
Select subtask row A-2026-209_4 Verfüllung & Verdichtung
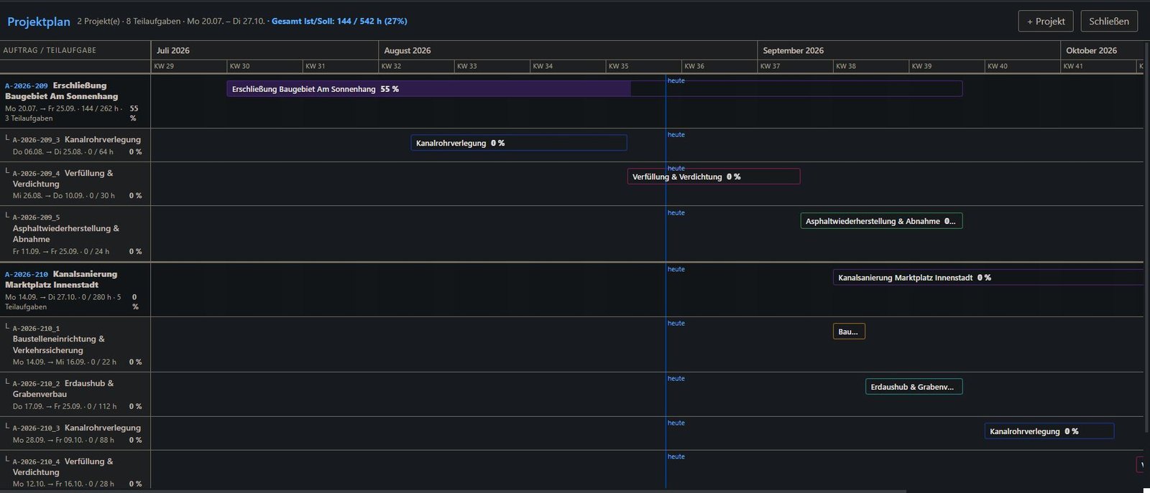pyautogui.click(x=75, y=184)
